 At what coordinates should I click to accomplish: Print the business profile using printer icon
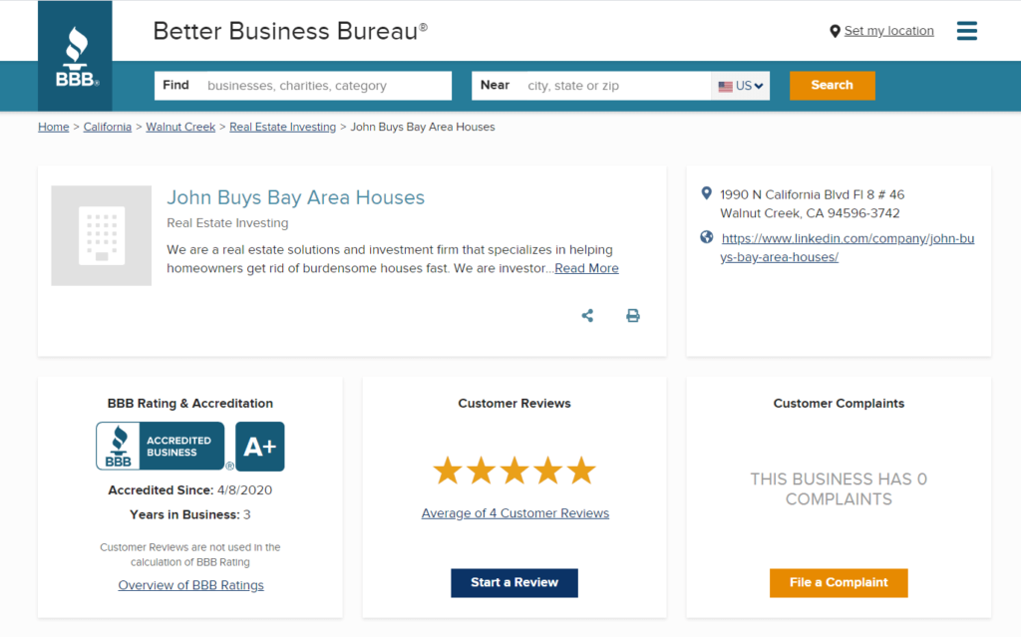[633, 316]
